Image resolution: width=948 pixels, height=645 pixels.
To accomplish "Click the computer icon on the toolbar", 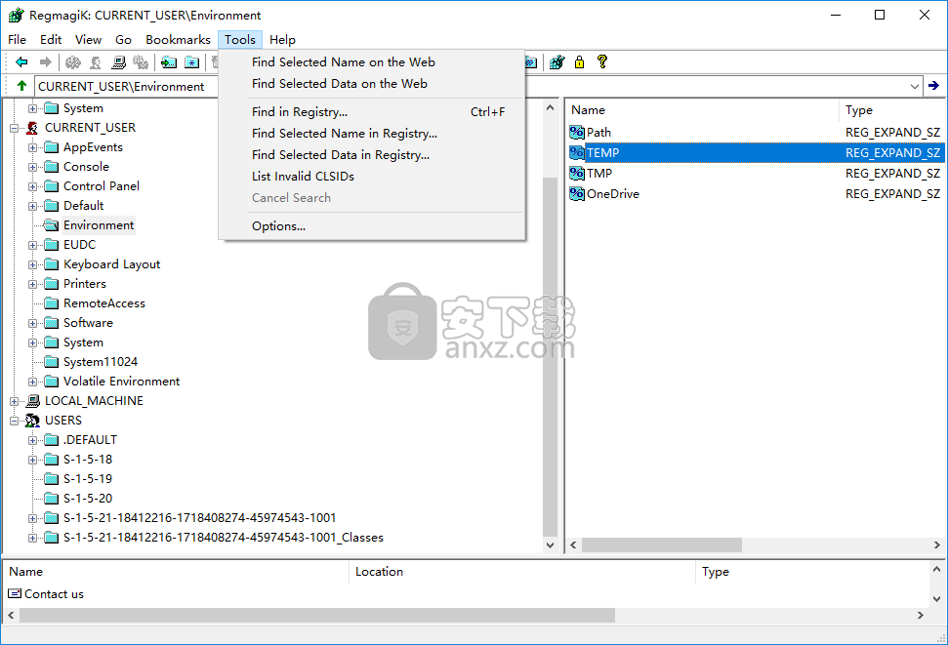I will (x=117, y=61).
